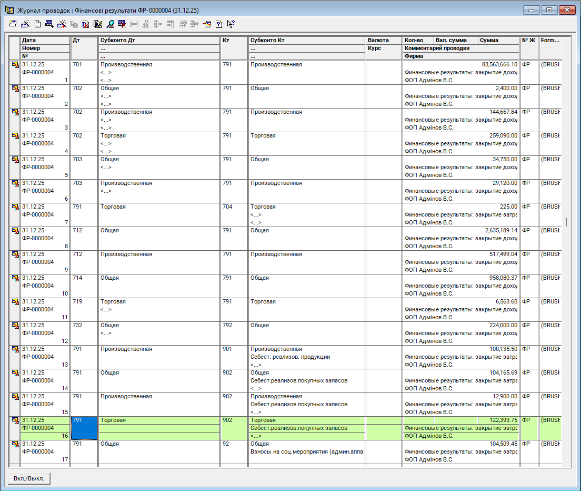Click the Дт/Кт red-crossed toolbar icon
Screen dimensions: 581x491
coord(86,24)
